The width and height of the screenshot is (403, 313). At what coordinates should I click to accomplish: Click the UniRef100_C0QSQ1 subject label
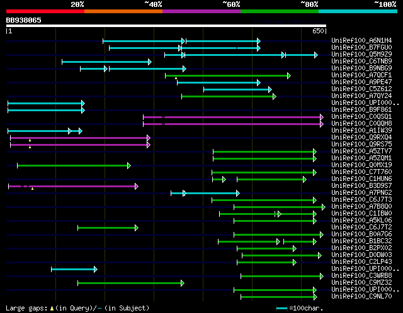[362, 117]
